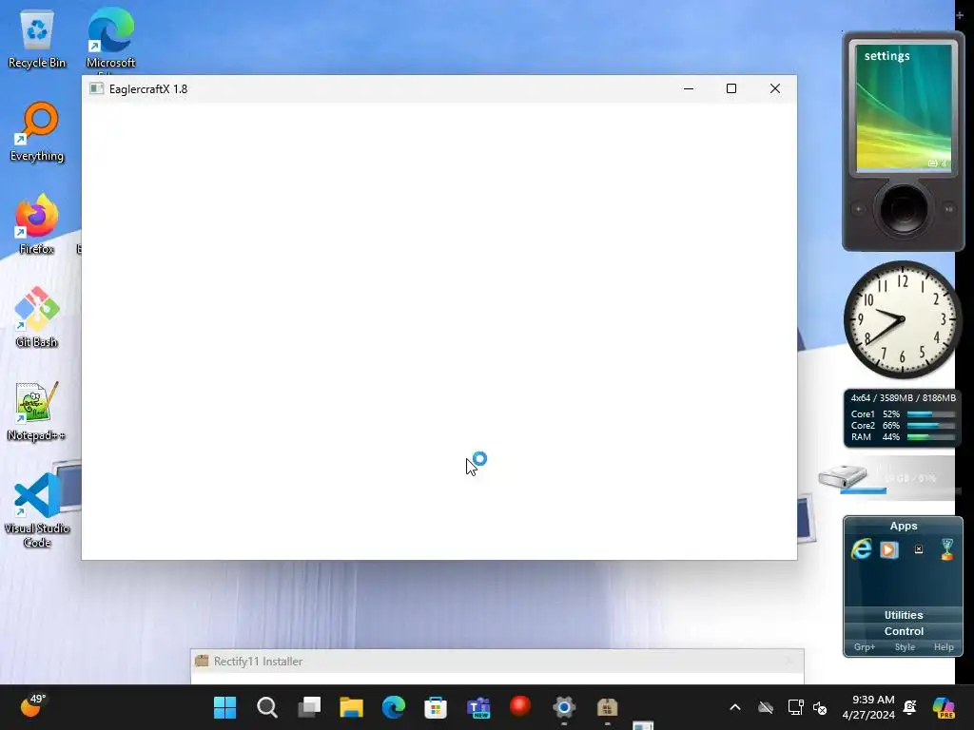Click the analog clock gadget
This screenshot has width=974, height=730.
tap(902, 319)
